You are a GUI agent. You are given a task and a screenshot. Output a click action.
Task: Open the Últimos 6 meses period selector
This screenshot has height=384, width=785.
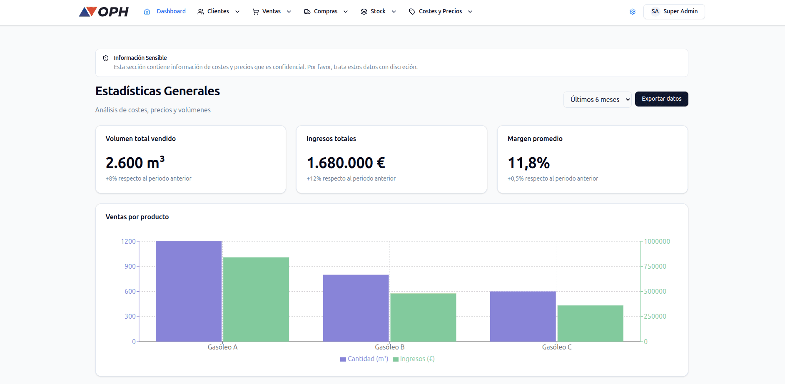point(597,99)
